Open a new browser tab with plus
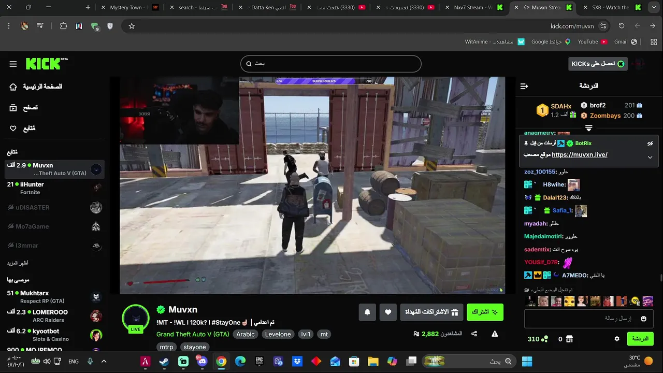 tap(88, 7)
